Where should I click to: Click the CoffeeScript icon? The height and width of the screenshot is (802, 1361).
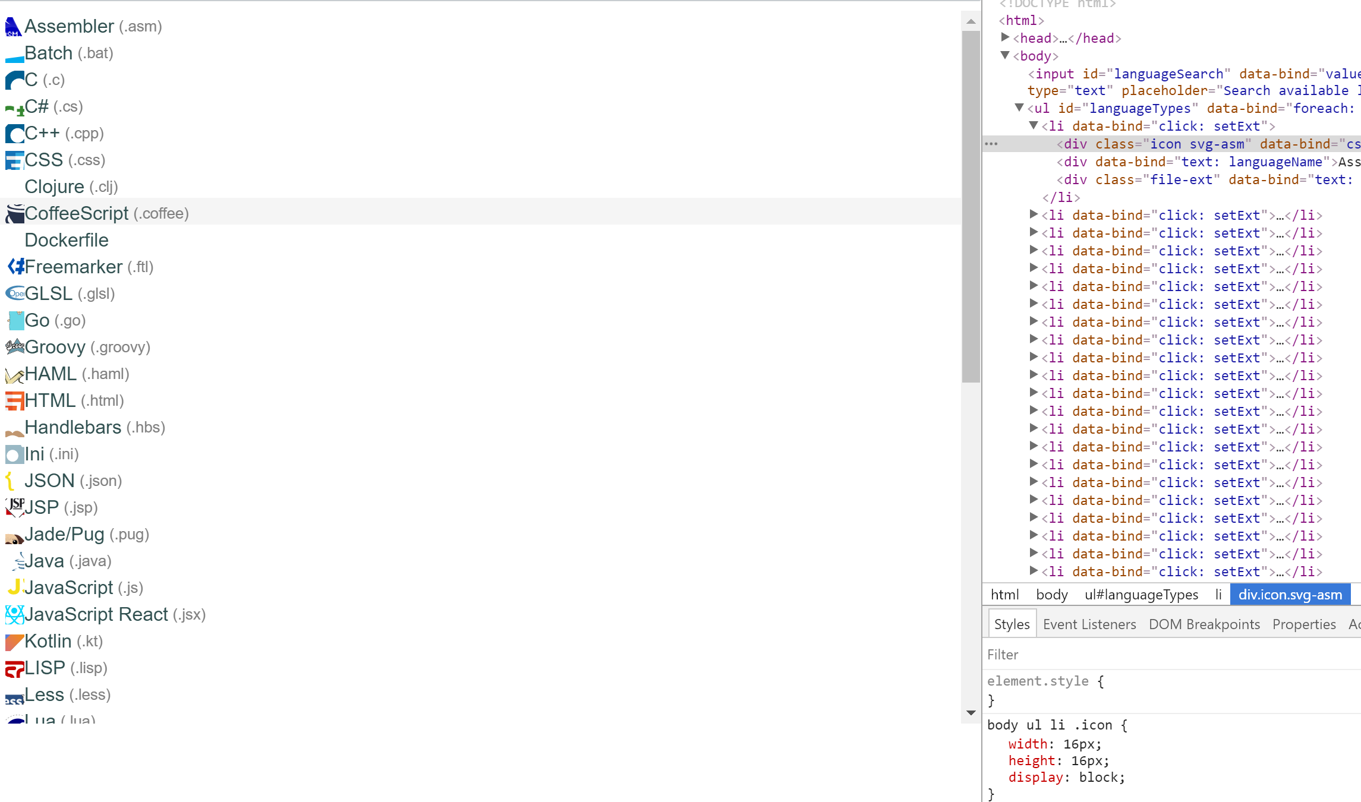tap(14, 213)
